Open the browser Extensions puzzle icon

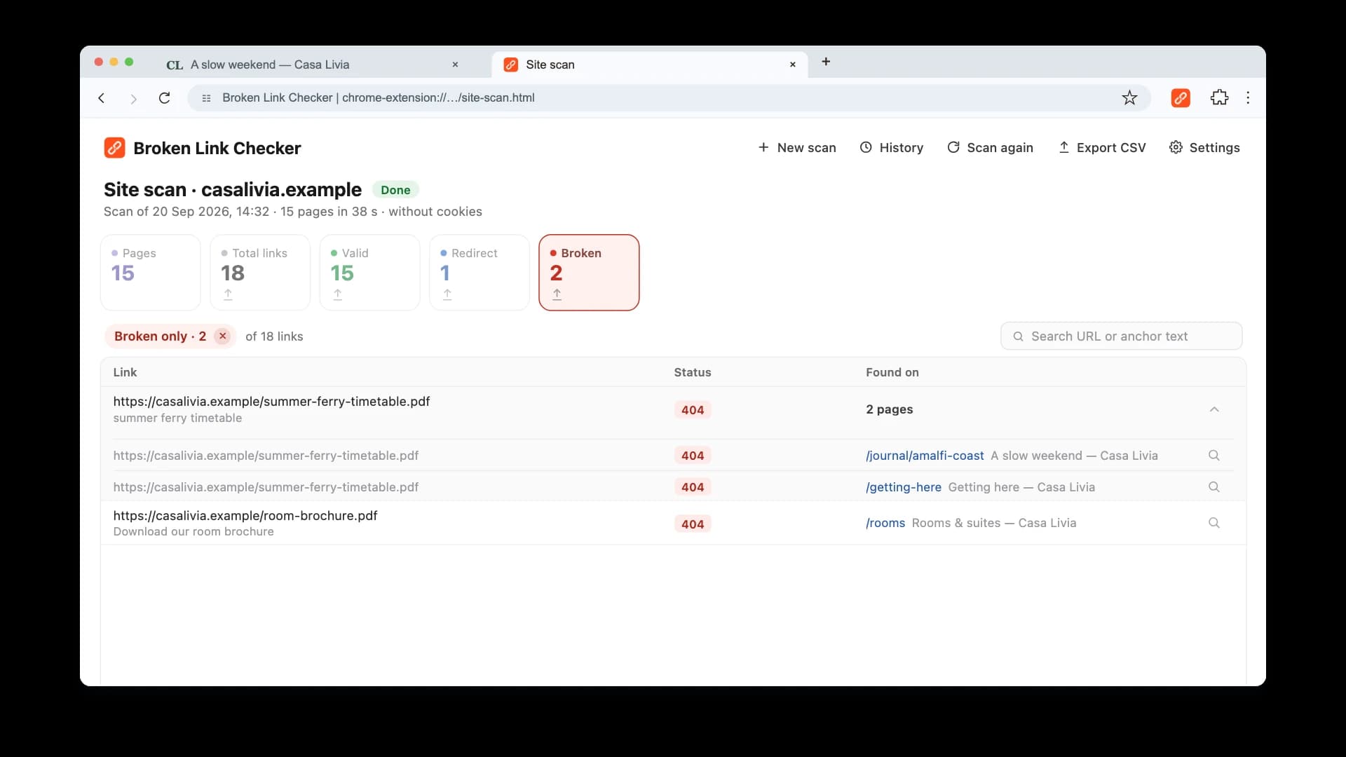point(1219,98)
